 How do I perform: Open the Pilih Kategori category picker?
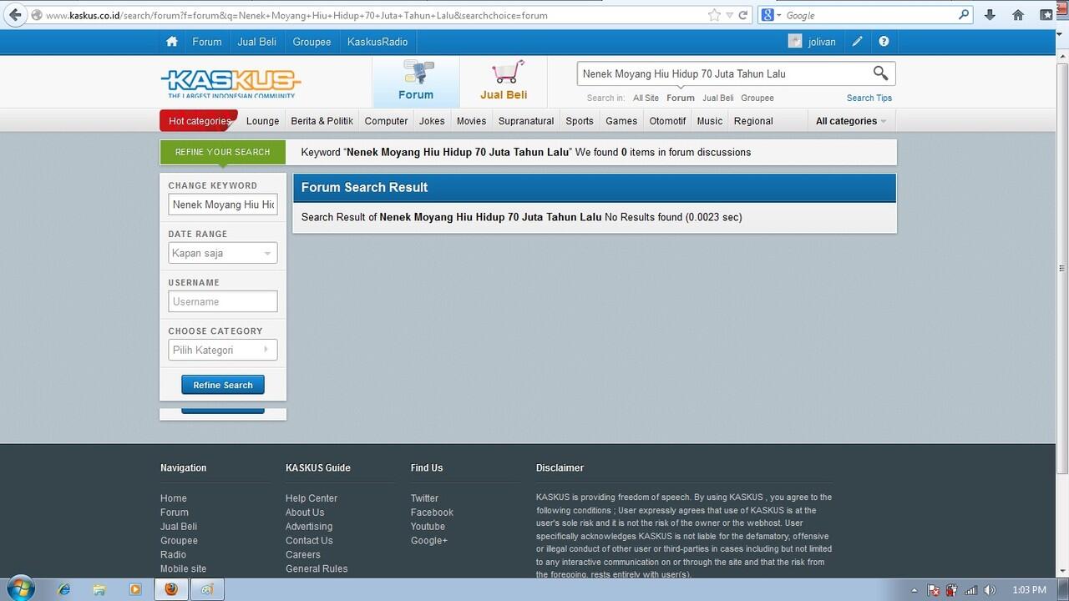tap(223, 350)
